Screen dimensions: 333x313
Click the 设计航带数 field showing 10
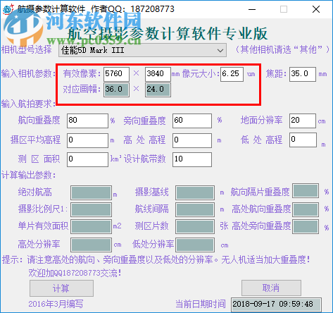(x=192, y=159)
